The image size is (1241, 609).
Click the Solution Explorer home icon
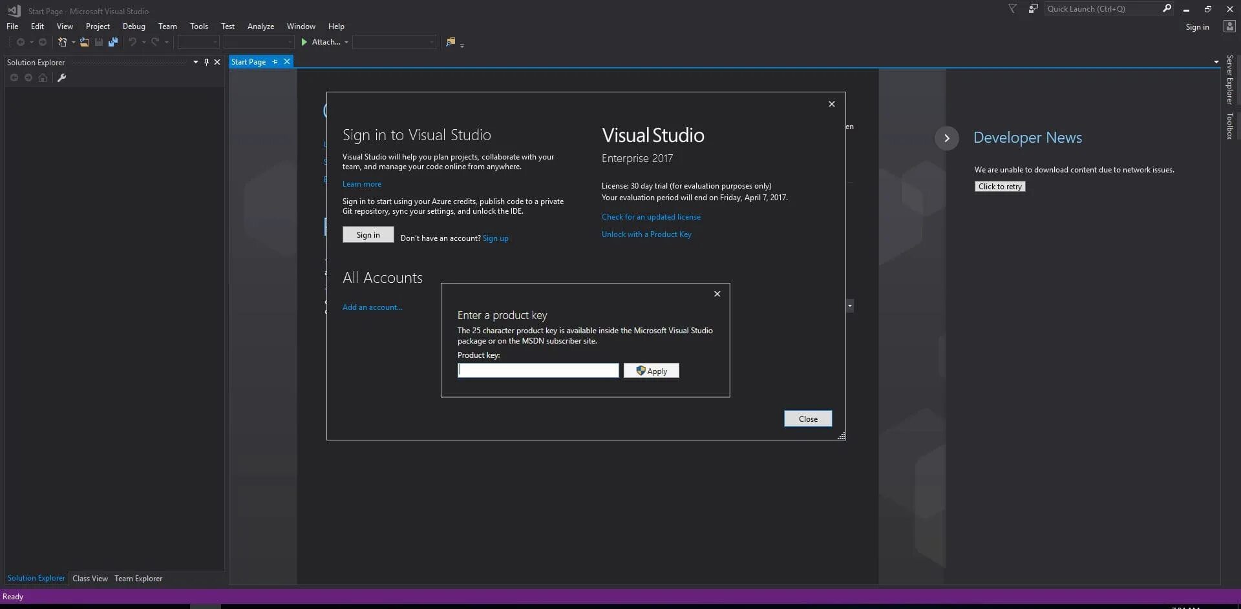pos(43,77)
